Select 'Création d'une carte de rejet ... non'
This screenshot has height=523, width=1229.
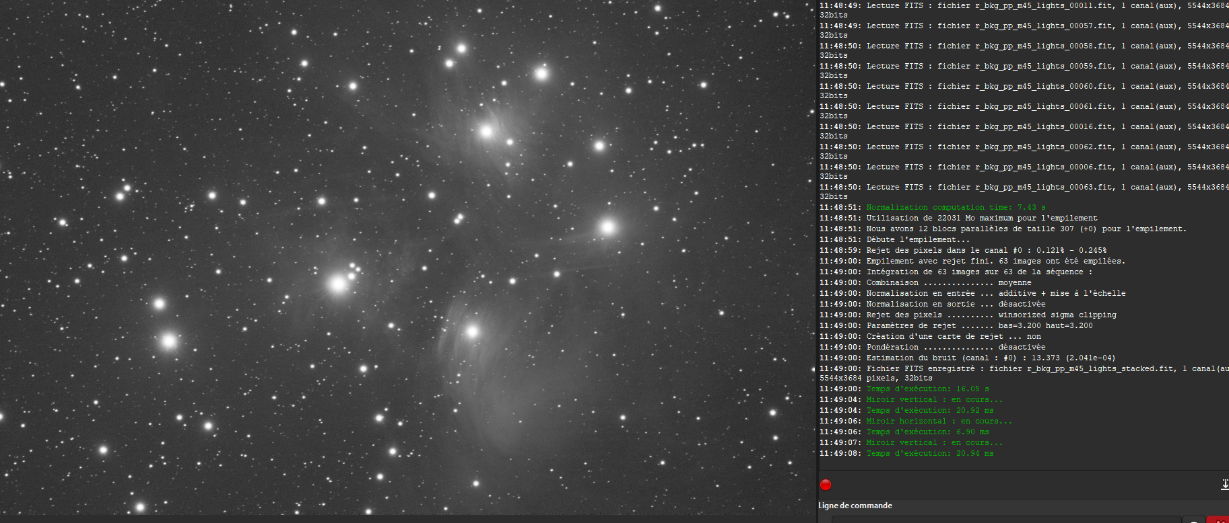[930, 336]
